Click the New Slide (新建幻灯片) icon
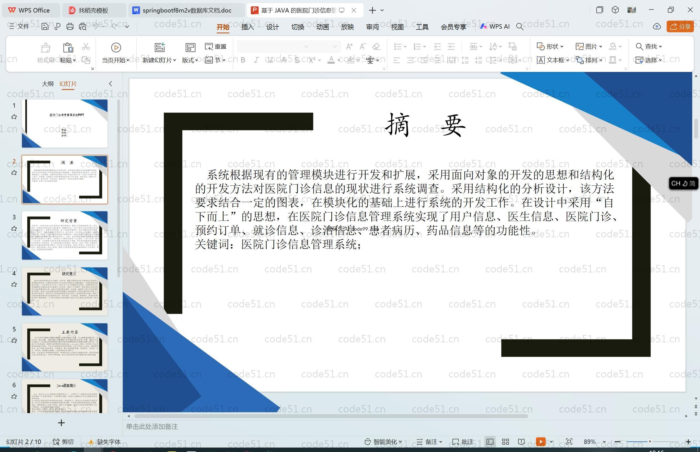Image resolution: width=700 pixels, height=452 pixels. pos(159,47)
